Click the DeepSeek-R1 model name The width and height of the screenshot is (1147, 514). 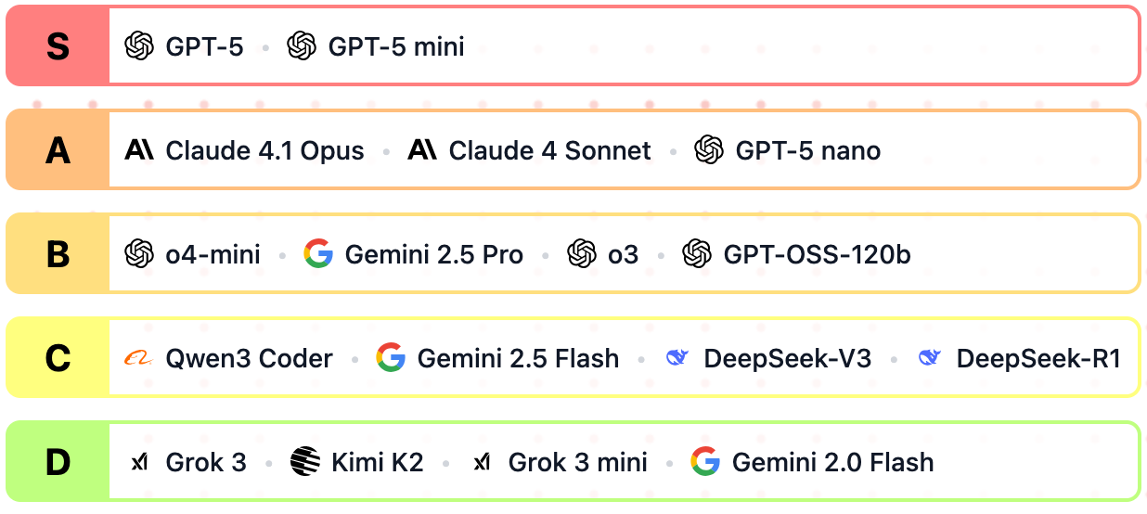pos(1038,358)
